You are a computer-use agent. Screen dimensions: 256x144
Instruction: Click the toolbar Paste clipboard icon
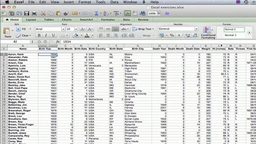click(58, 13)
